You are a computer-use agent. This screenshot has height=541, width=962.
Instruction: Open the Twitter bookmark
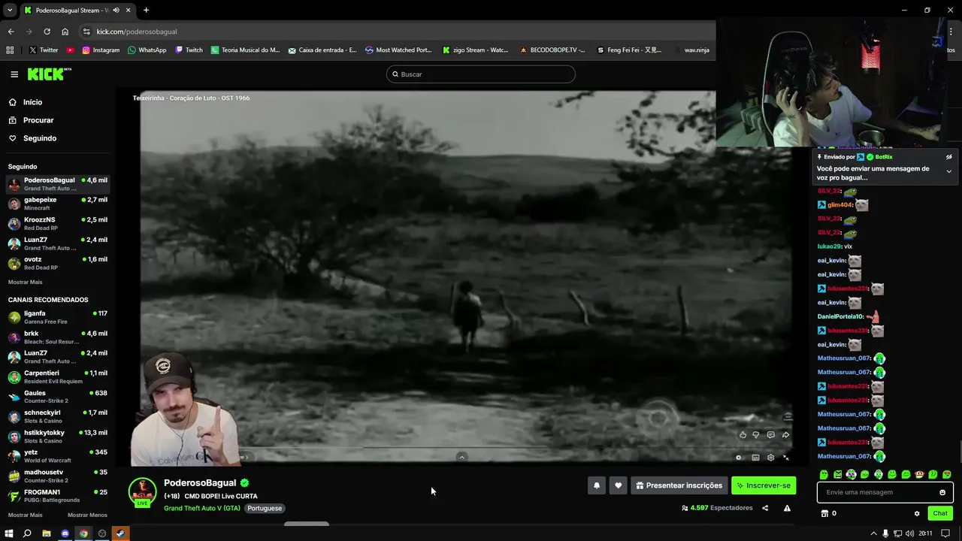43,50
